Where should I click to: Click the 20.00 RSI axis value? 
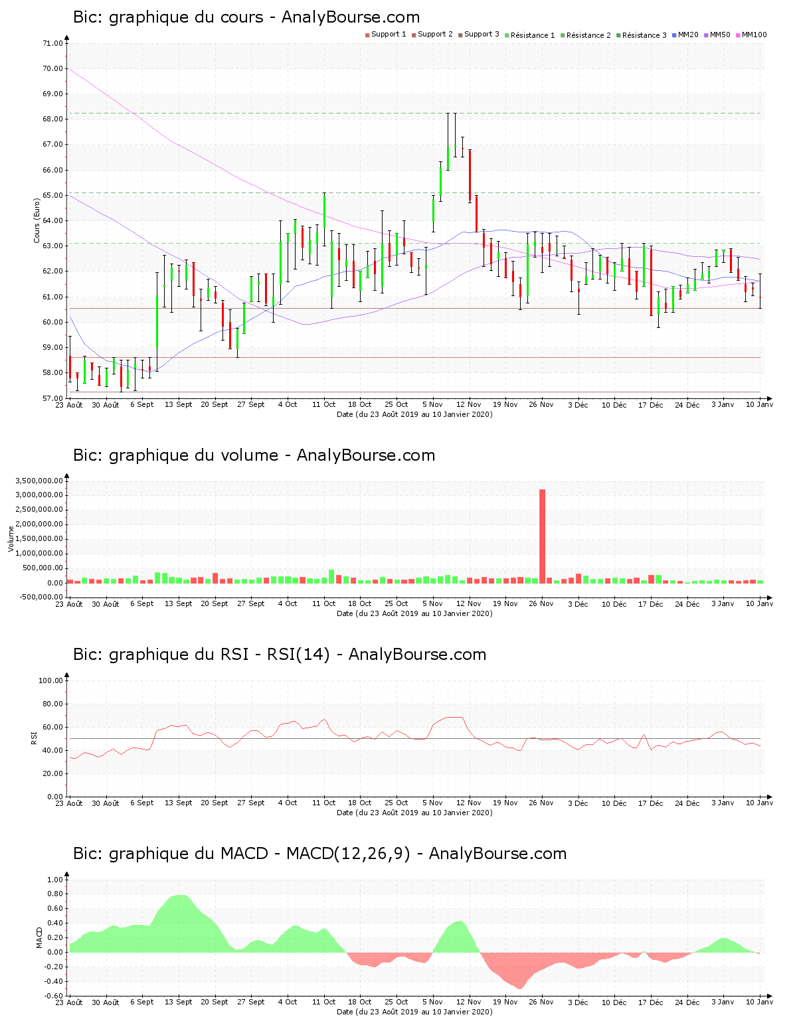[52, 774]
